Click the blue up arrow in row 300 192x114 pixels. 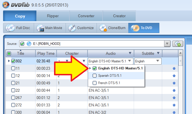(x=174, y=112)
